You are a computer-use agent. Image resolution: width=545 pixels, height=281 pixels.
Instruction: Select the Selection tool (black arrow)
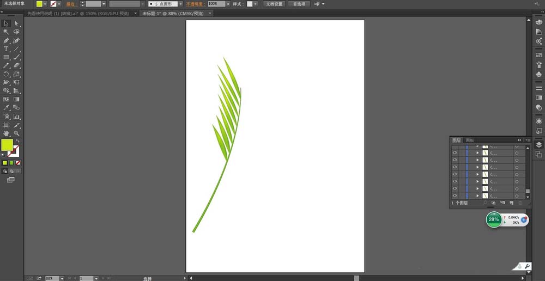[x=6, y=23]
